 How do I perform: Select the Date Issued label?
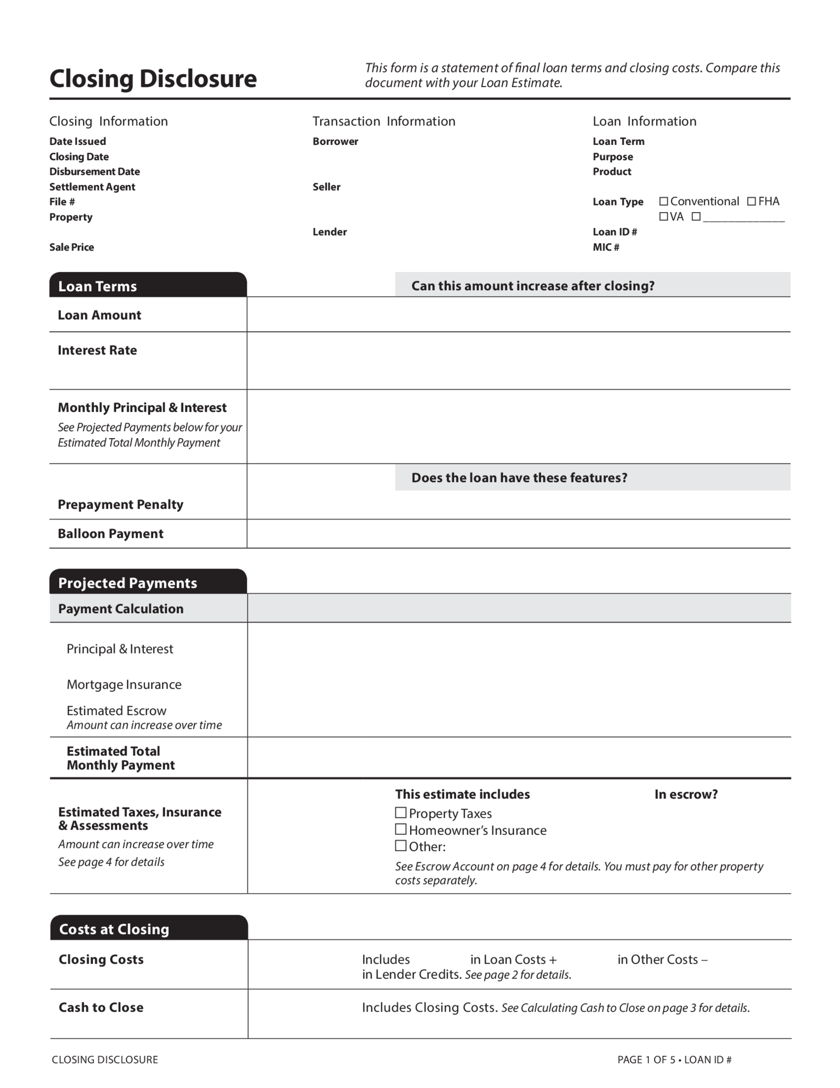78,141
